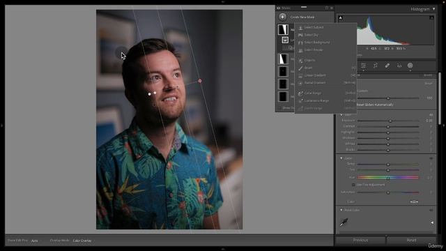Select the Edit tool in the tool strip
Screen dimensions: 446x251
(364, 66)
